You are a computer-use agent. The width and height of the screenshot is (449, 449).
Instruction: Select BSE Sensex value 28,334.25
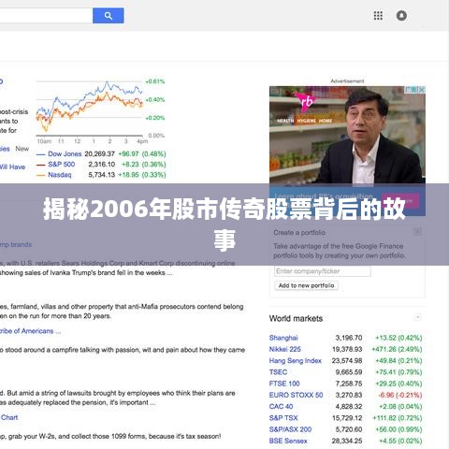(x=347, y=441)
